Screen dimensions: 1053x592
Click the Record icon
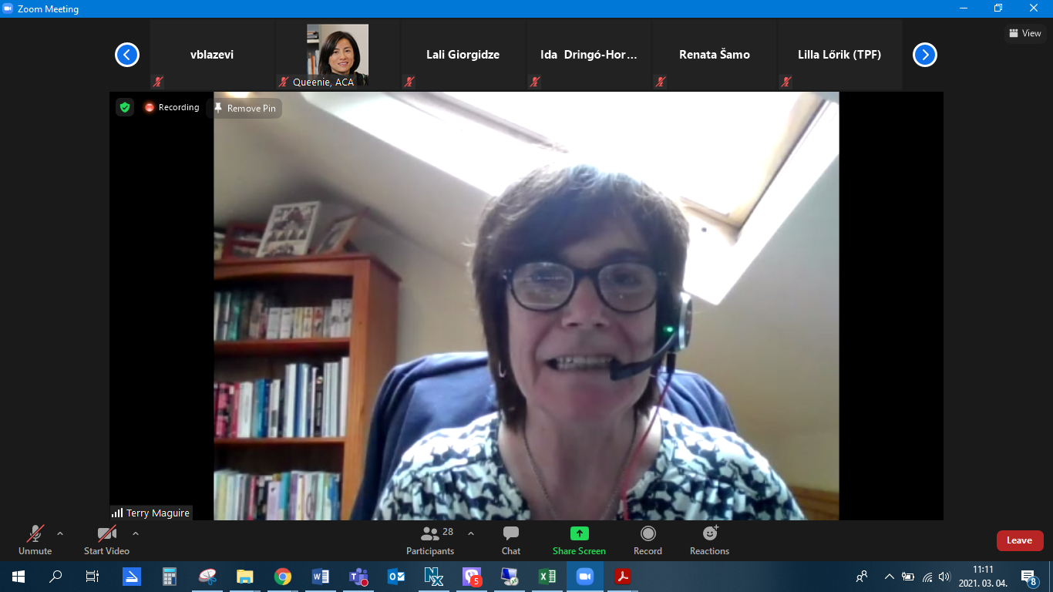click(648, 533)
